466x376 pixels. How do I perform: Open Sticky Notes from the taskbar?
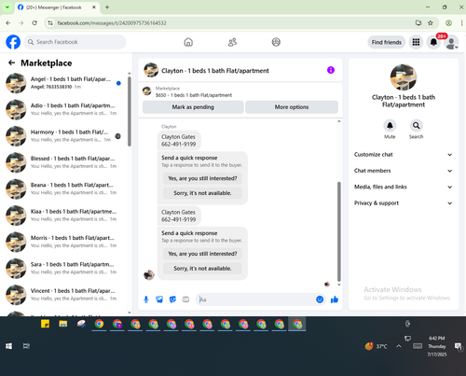[45, 324]
